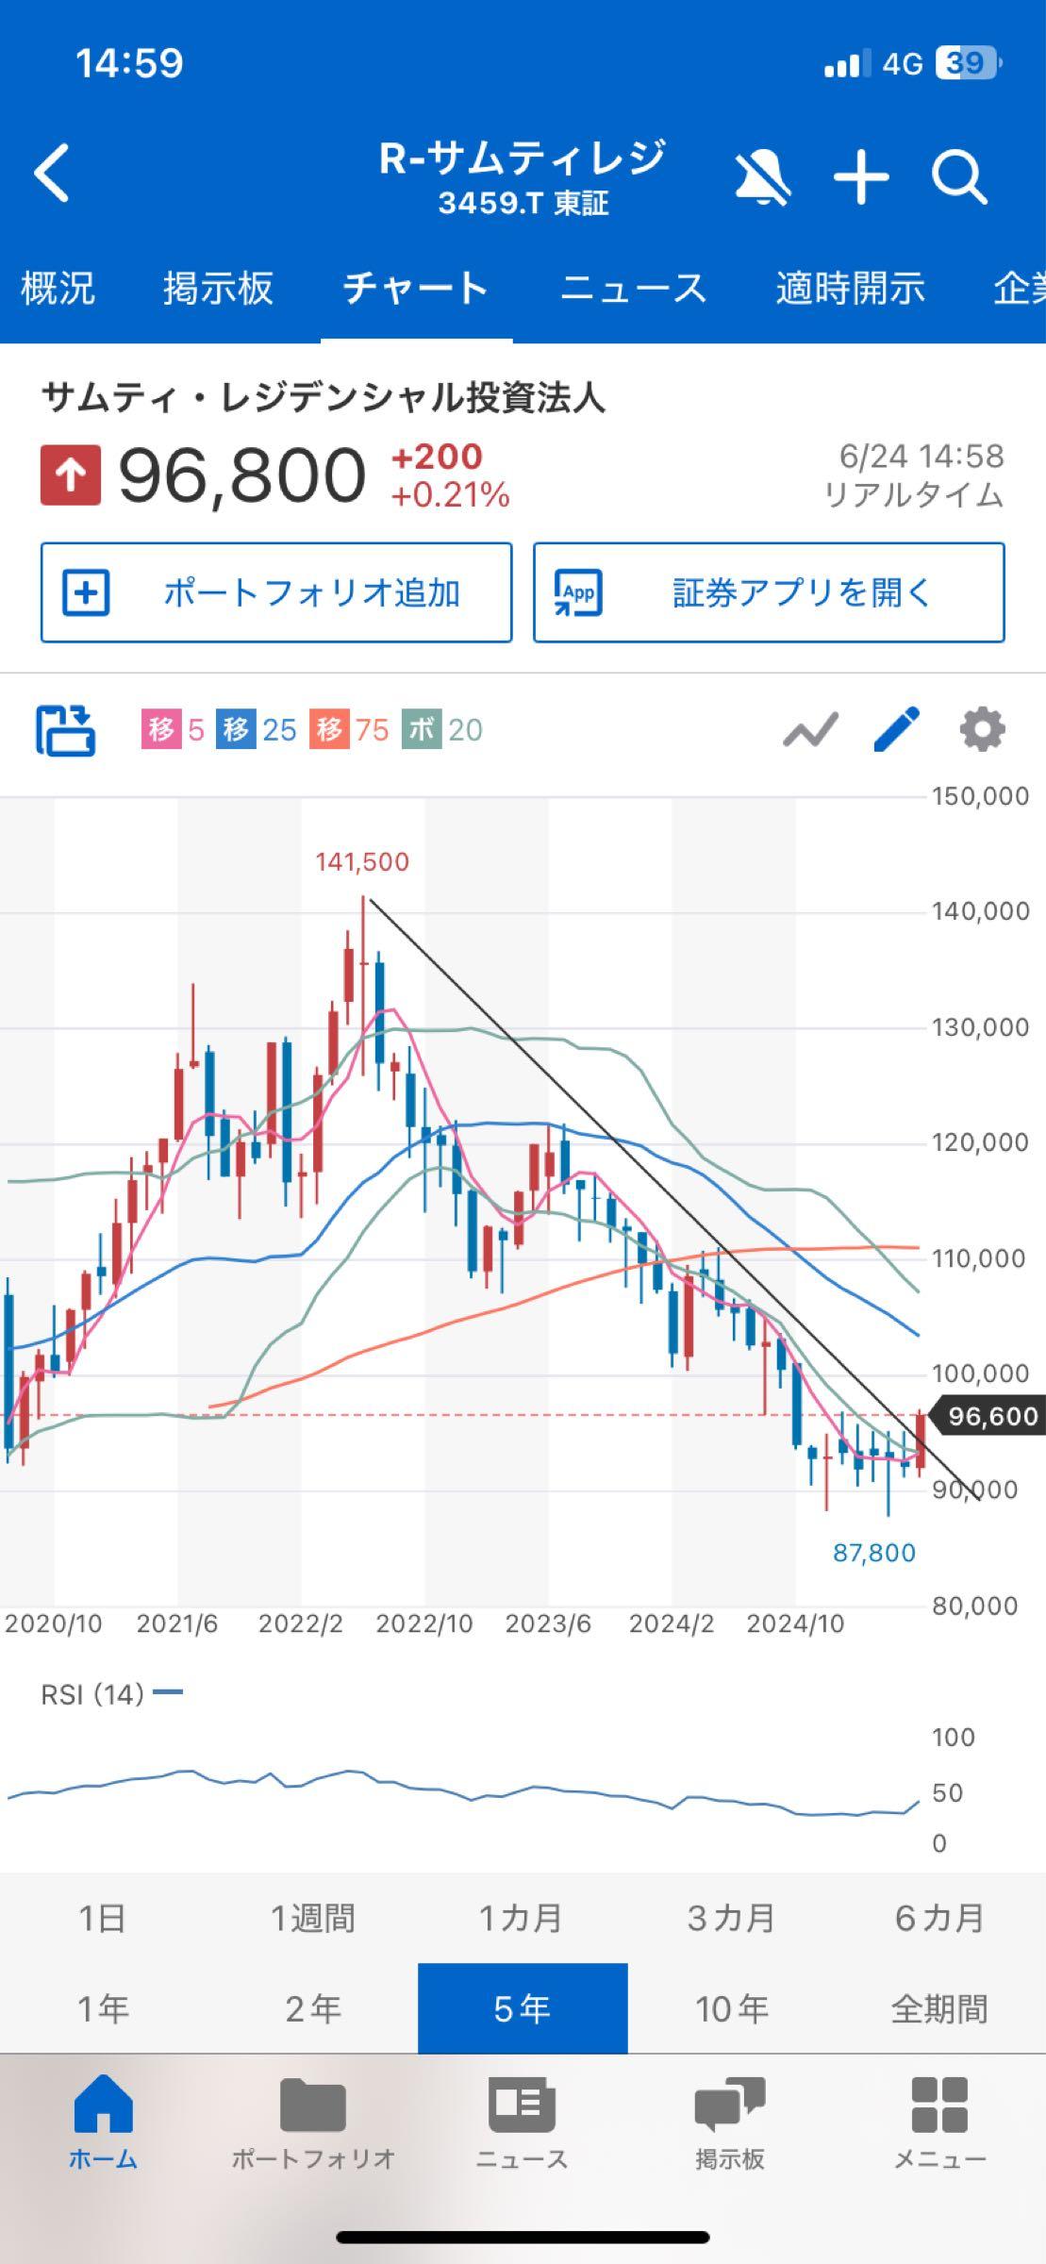Switch to the 掲示板 top tab

coord(218,288)
